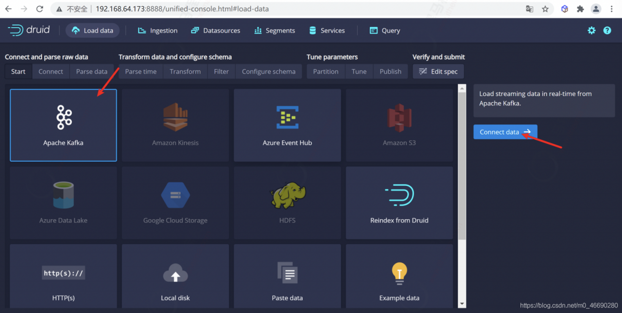This screenshot has height=313, width=622.
Task: Click the Druid logo
Action: (29, 30)
